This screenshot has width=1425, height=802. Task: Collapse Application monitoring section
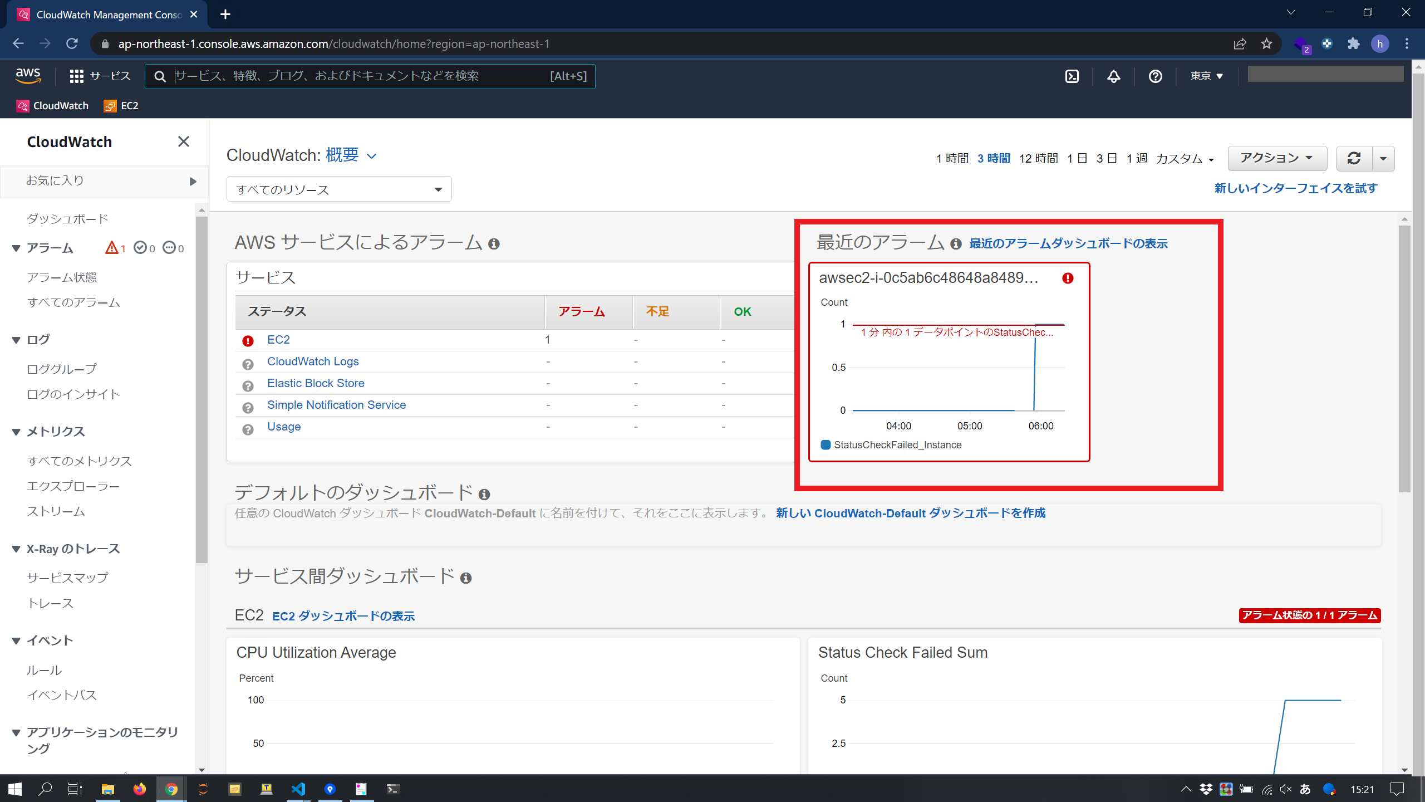click(x=16, y=732)
